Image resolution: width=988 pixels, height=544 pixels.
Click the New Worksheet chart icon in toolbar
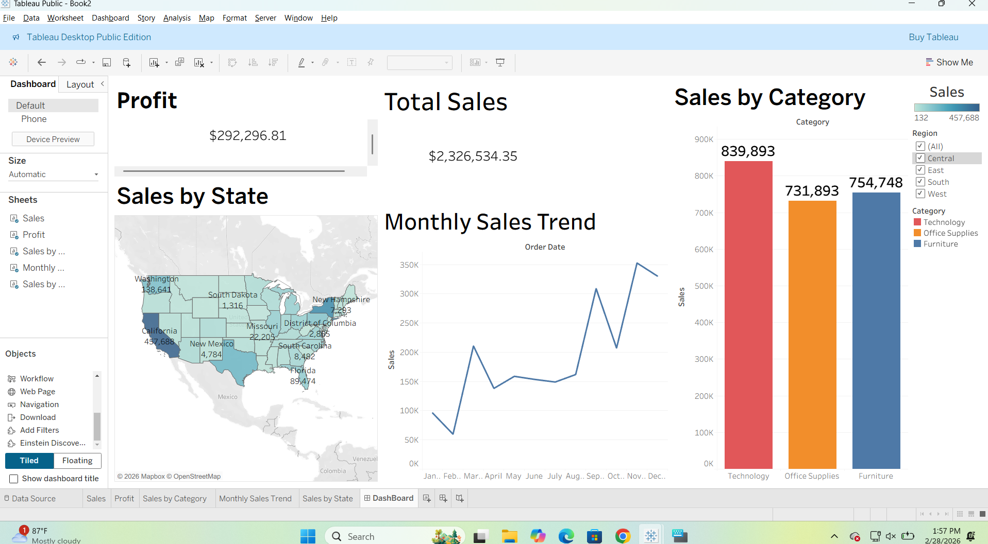point(154,62)
